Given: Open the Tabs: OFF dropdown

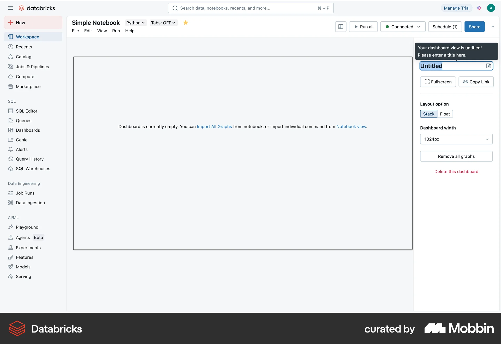Looking at the screenshot, I should click(163, 23).
